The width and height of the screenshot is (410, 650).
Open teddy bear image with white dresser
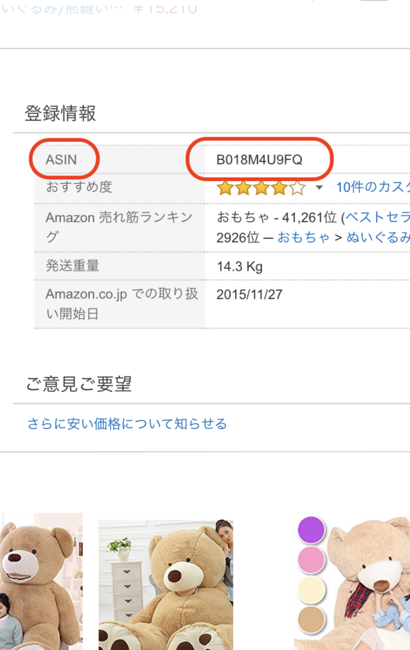pos(166,585)
